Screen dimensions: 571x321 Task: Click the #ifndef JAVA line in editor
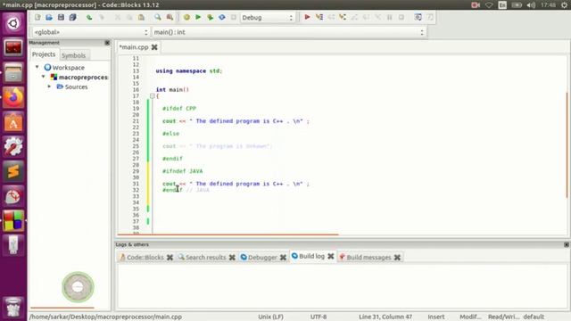pos(182,171)
